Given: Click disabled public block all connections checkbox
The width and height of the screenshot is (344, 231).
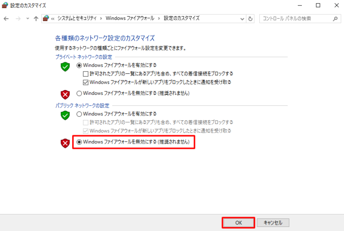Looking at the screenshot, I should [86, 123].
